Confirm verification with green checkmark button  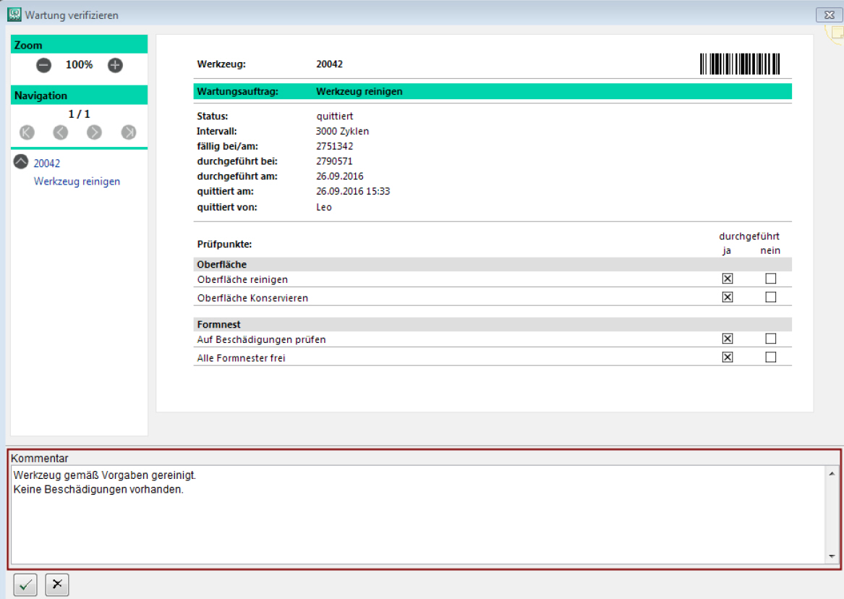pyautogui.click(x=25, y=585)
